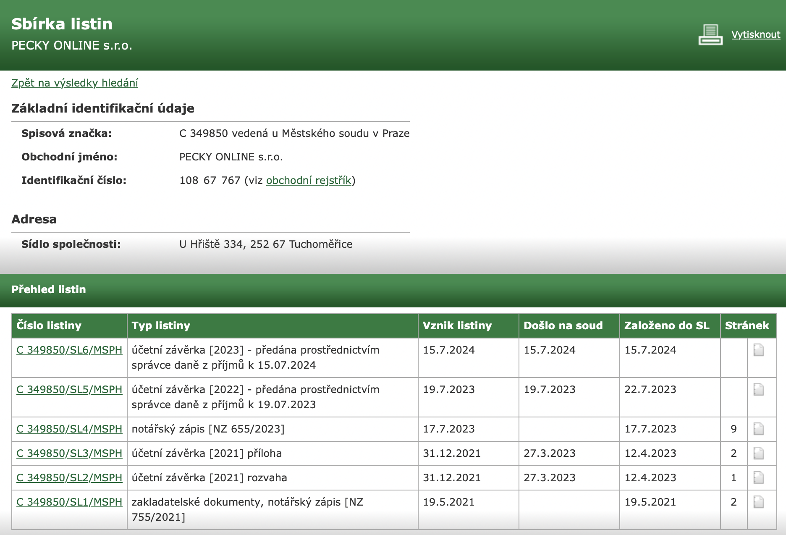786x535 pixels.
Task: Click the page icon in SL1 row
Action: click(759, 502)
